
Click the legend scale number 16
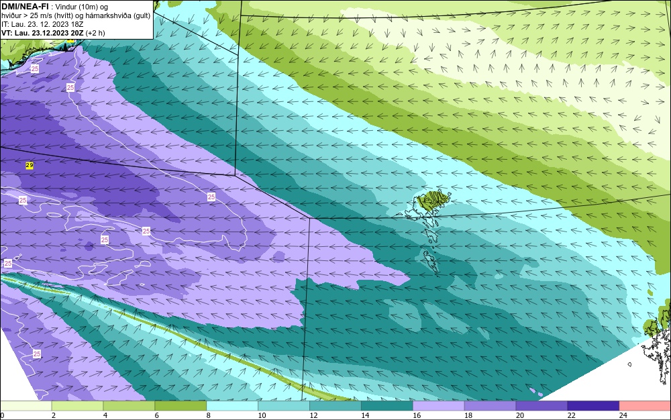click(x=417, y=415)
